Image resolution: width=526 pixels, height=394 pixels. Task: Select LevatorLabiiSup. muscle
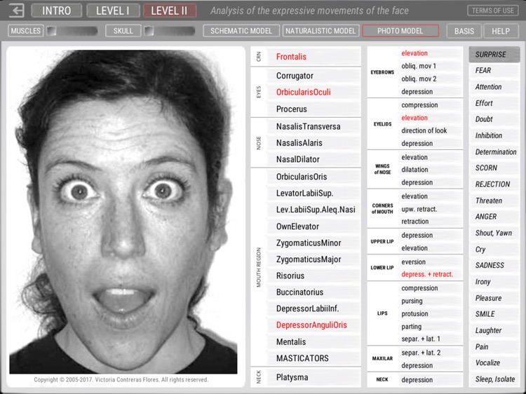coord(313,193)
